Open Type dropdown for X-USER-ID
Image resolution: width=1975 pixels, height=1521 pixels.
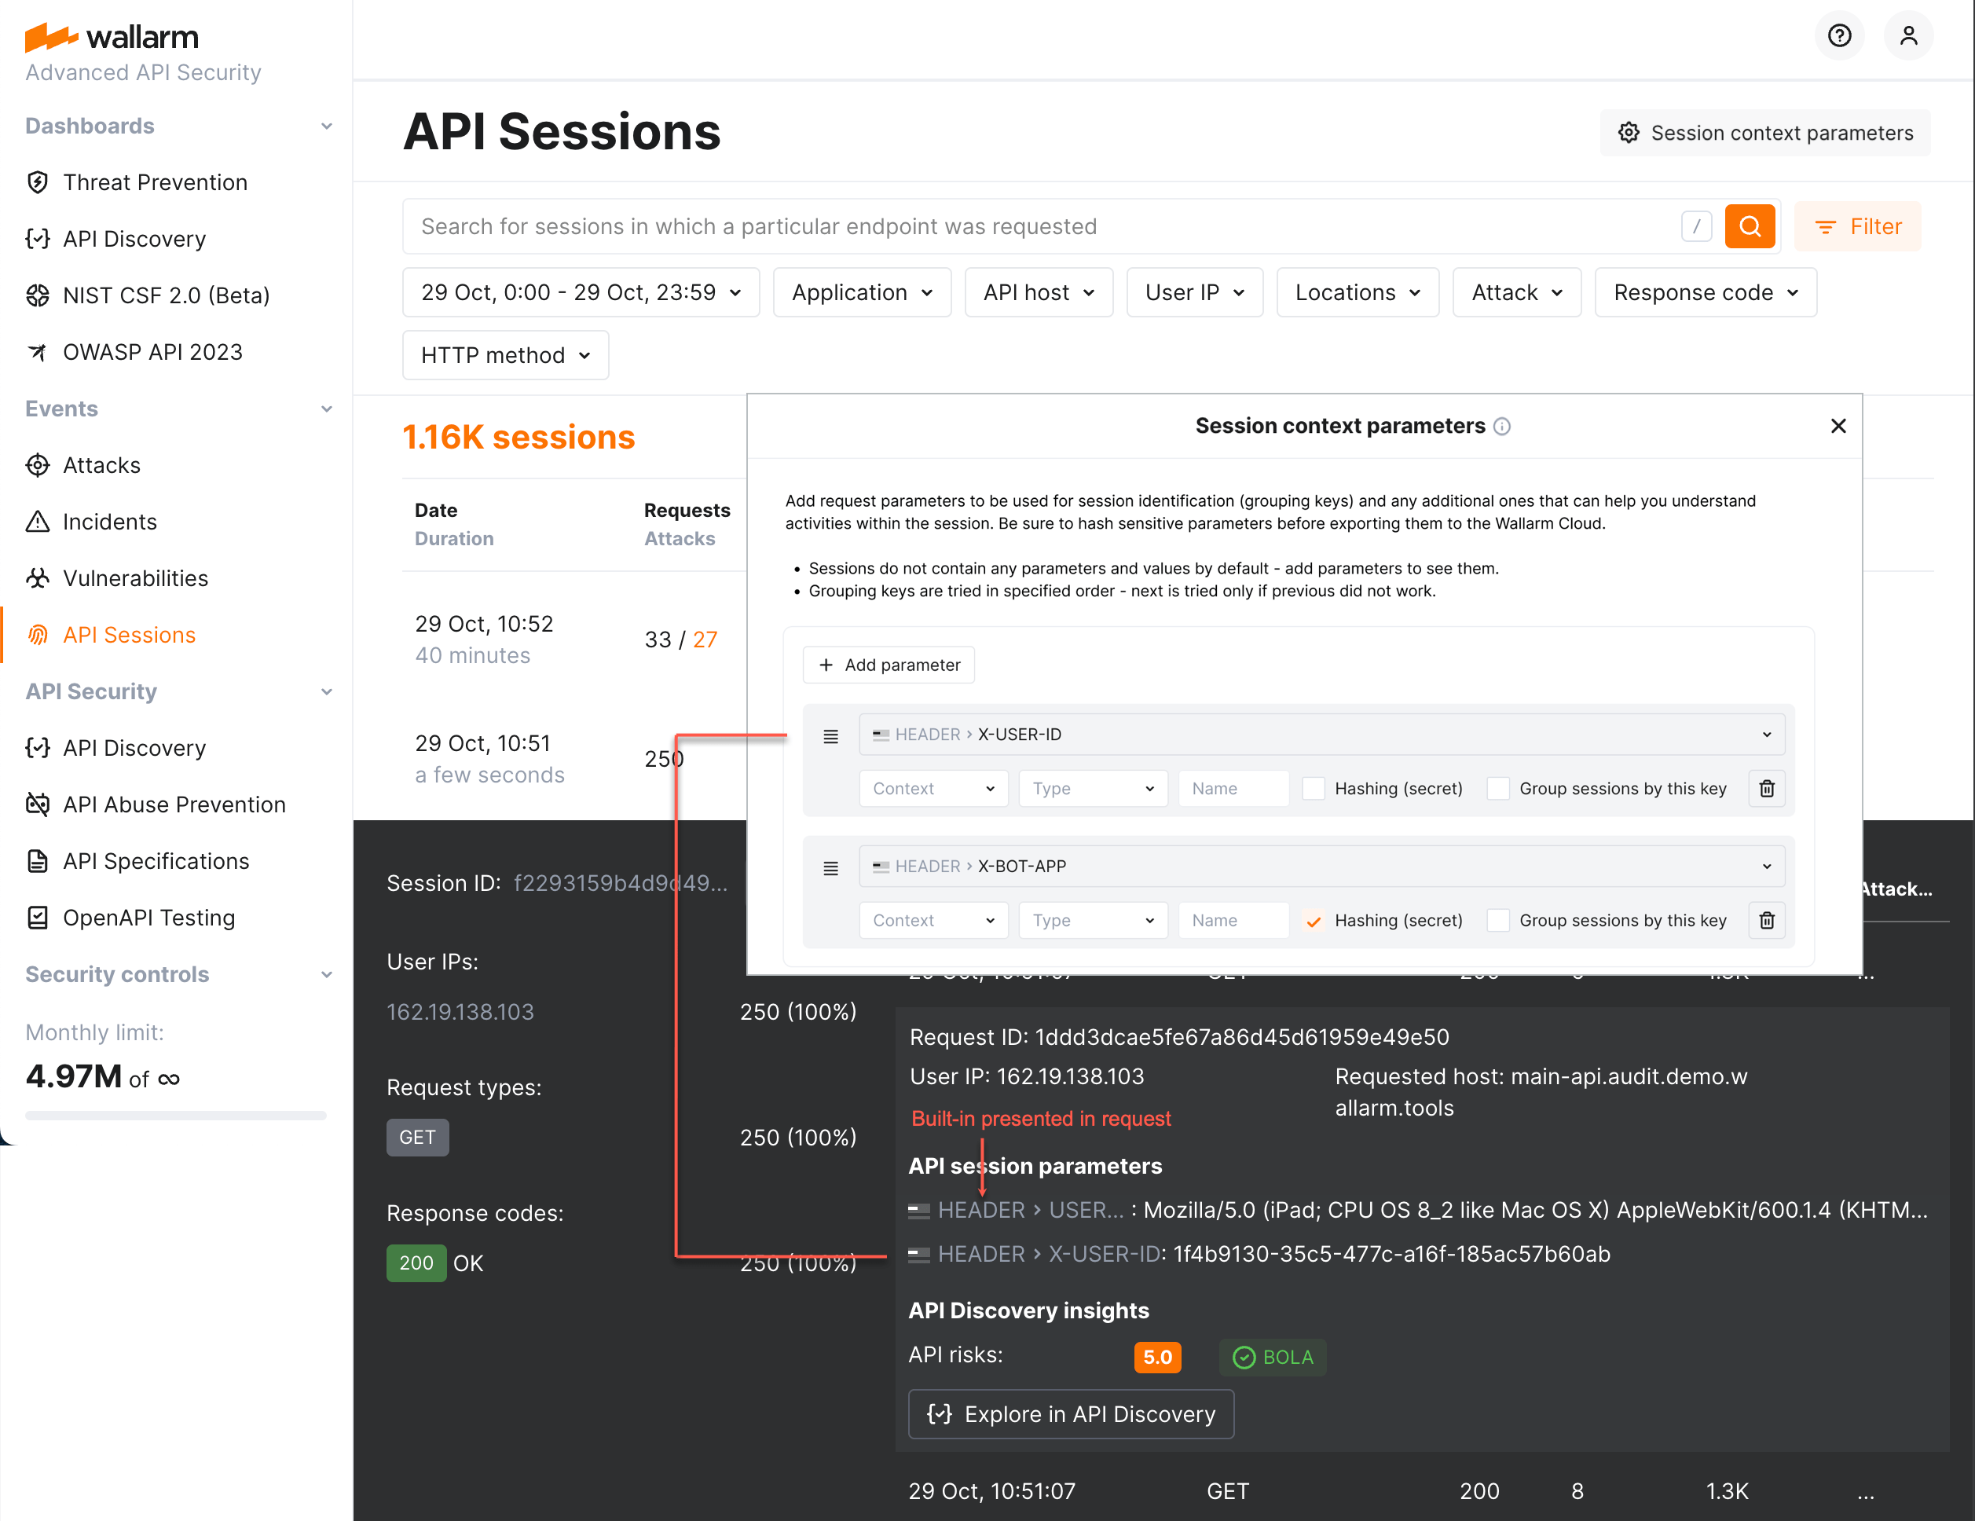[x=1093, y=788]
